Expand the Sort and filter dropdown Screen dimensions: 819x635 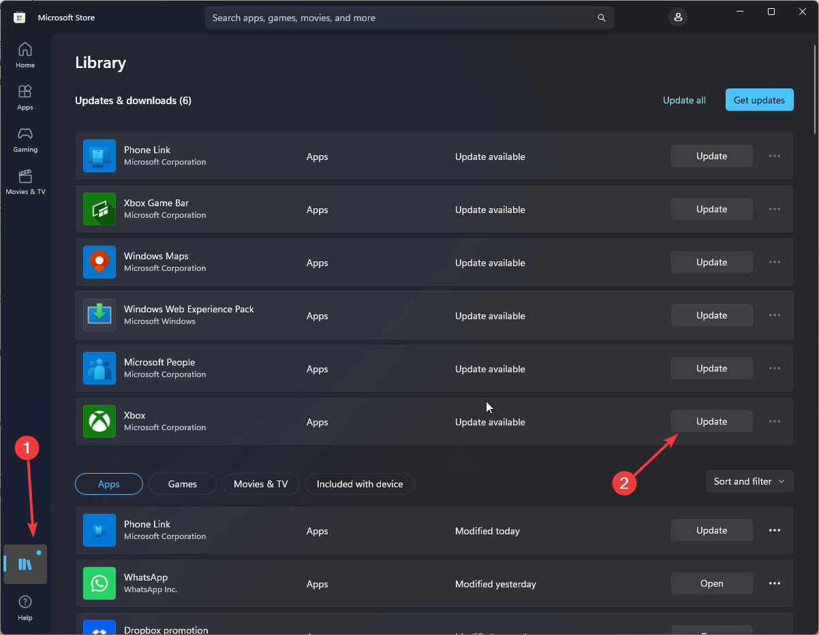click(750, 481)
